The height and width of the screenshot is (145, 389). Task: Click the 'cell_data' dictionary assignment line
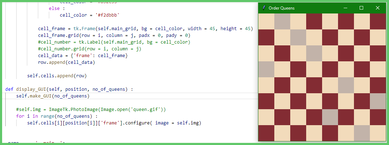83,56
